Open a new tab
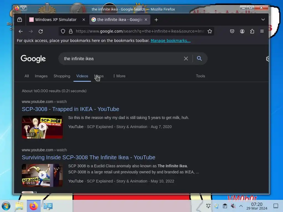The width and height of the screenshot is (283, 212). click(156, 20)
